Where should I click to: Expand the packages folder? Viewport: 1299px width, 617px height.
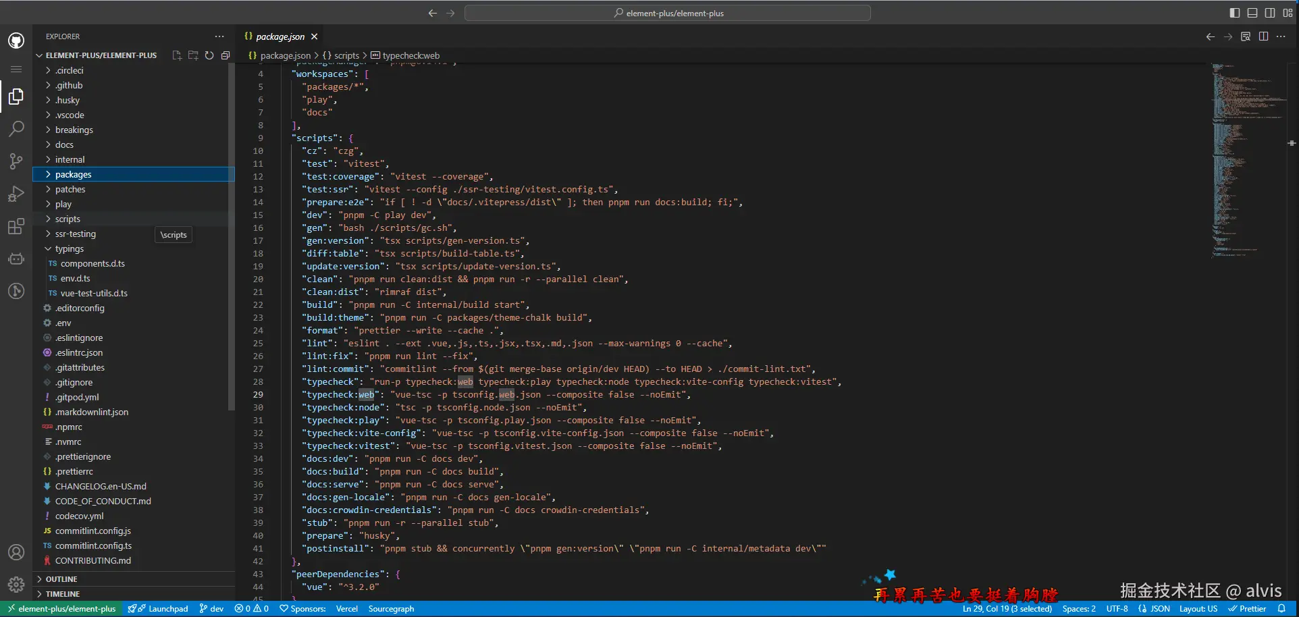(73, 174)
